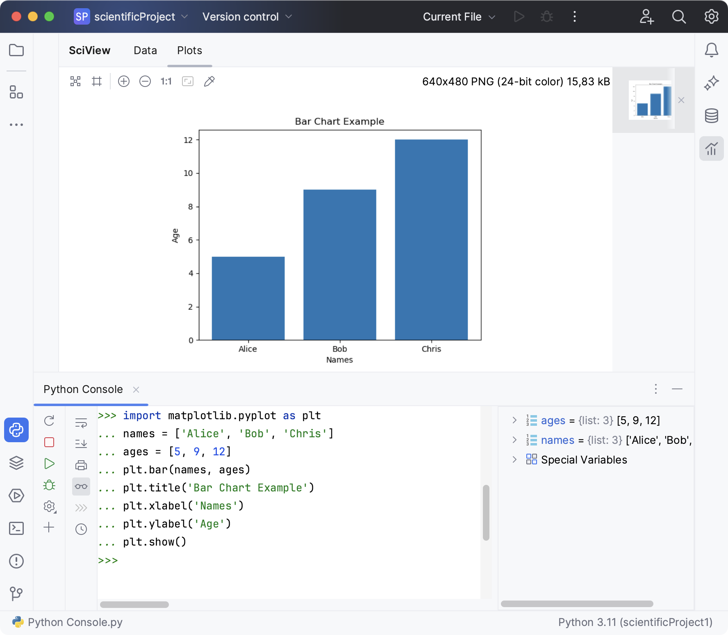The height and width of the screenshot is (635, 728).
Task: Open Search Everywhere with the magnifier
Action: [x=679, y=17]
